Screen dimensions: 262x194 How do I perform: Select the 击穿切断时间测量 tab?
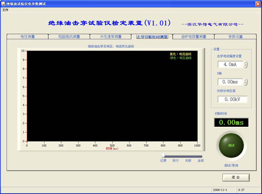[x=152, y=37]
